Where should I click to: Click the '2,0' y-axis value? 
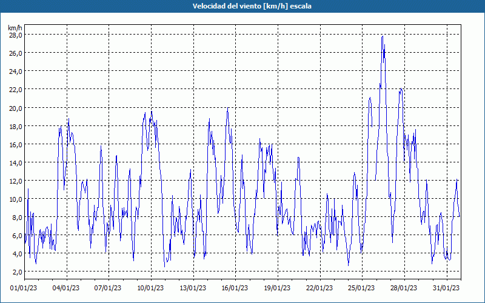pos(17,271)
